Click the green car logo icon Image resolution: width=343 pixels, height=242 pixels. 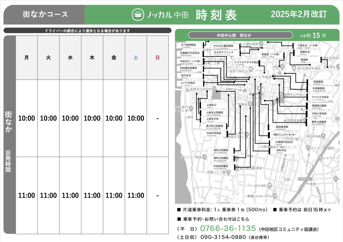(138, 14)
